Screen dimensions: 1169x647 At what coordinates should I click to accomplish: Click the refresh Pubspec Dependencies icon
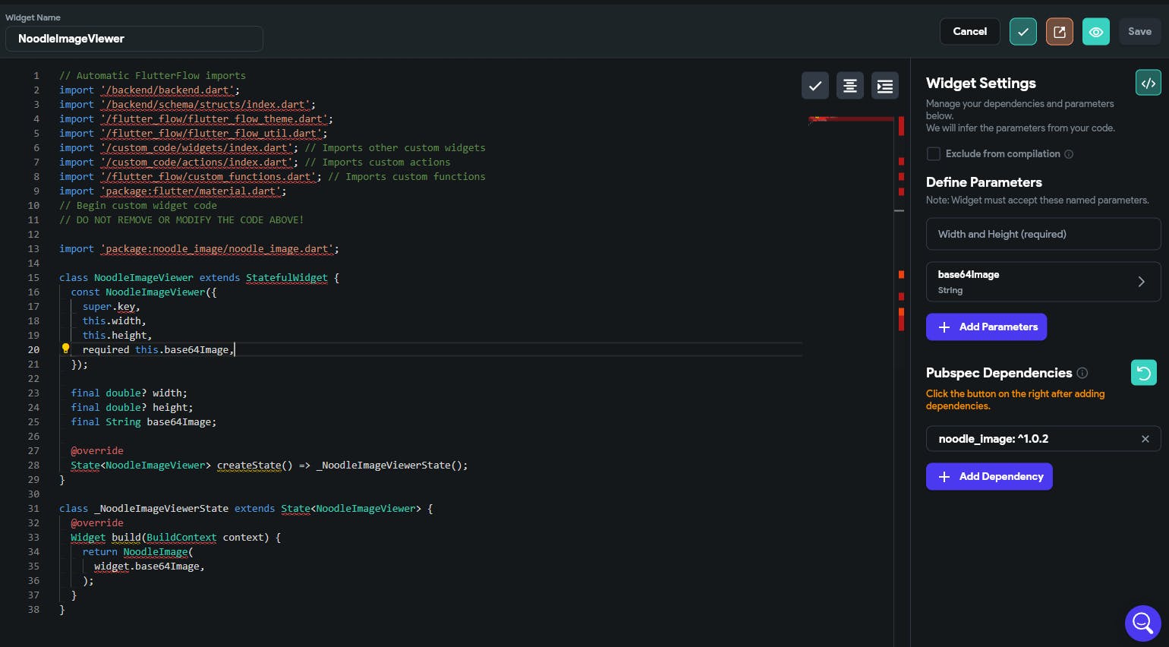point(1143,373)
